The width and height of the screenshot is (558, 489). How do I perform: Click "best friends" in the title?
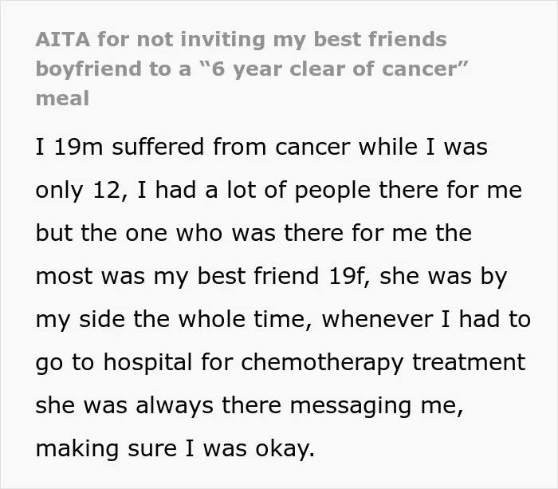pos(380,40)
